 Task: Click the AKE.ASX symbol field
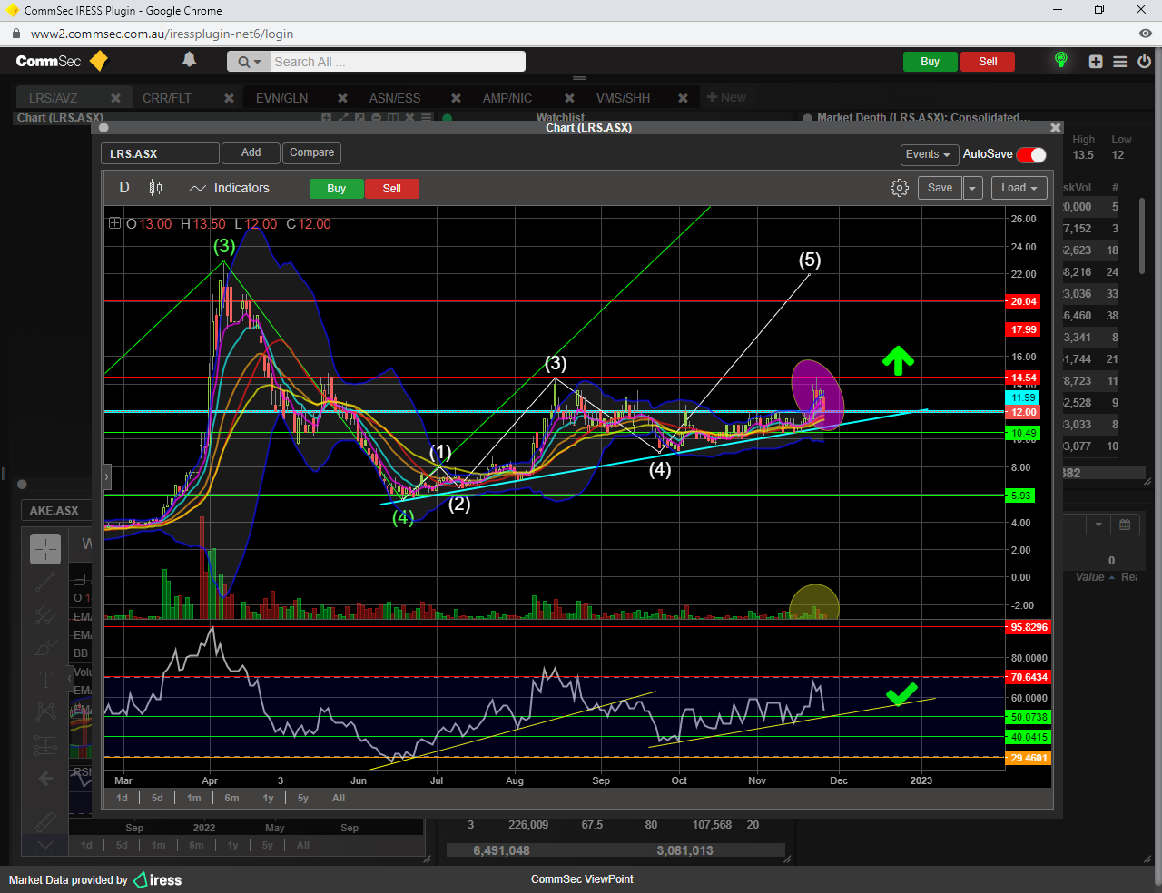(55, 510)
